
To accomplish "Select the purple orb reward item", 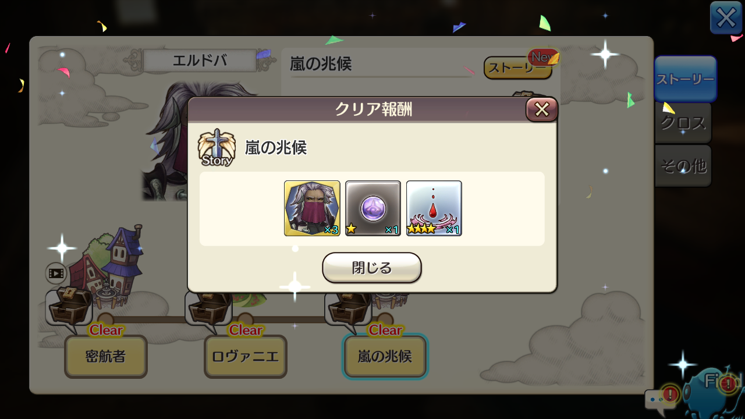I will (x=373, y=208).
